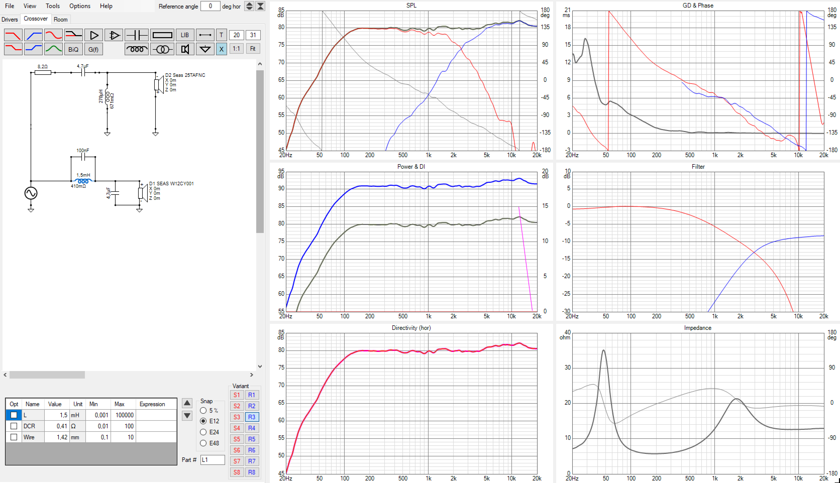Image resolution: width=840 pixels, height=483 pixels.
Task: Open the File menu
Action: 9,6
